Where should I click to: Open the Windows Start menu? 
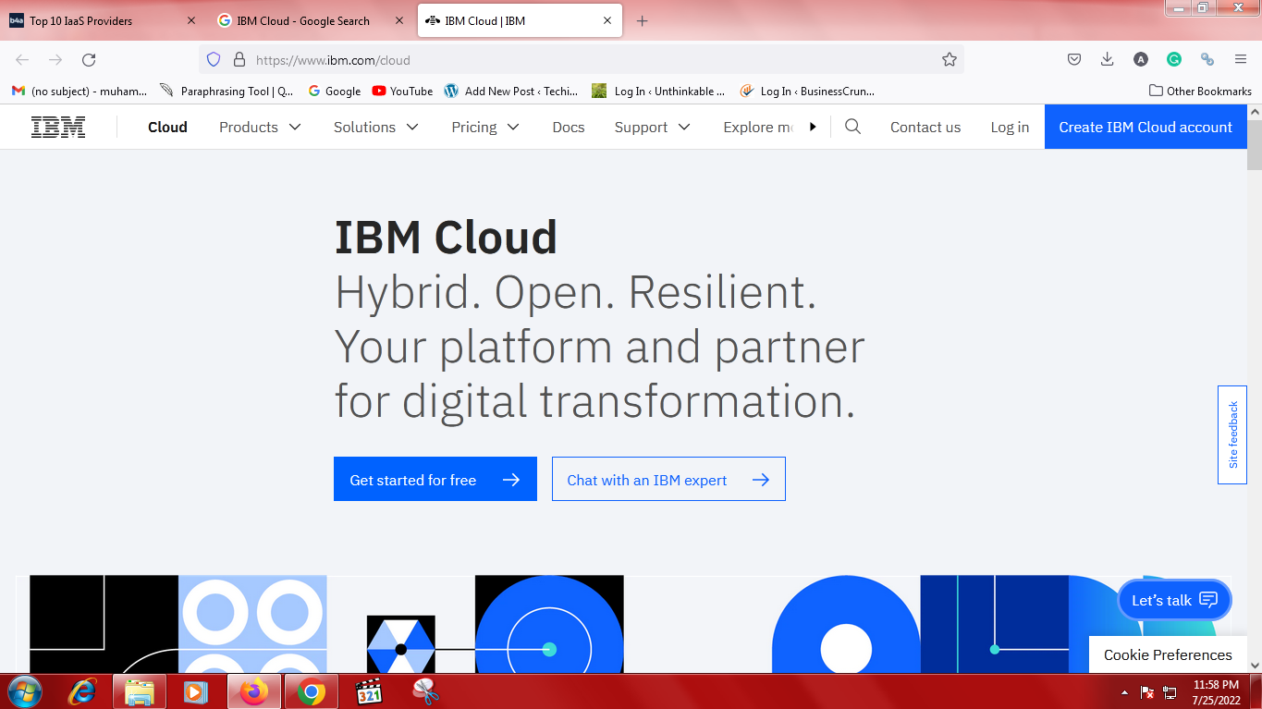(25, 691)
